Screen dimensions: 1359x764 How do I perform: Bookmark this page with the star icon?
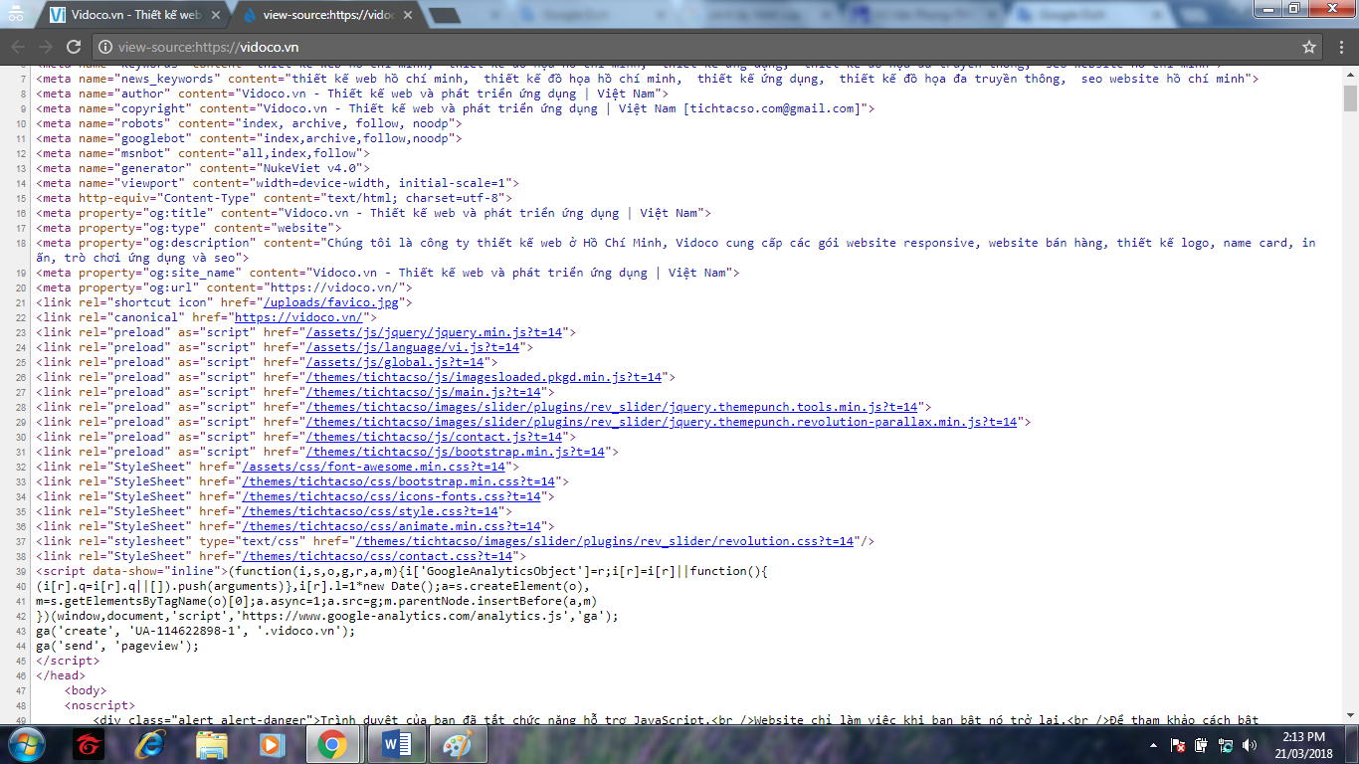click(x=1309, y=47)
